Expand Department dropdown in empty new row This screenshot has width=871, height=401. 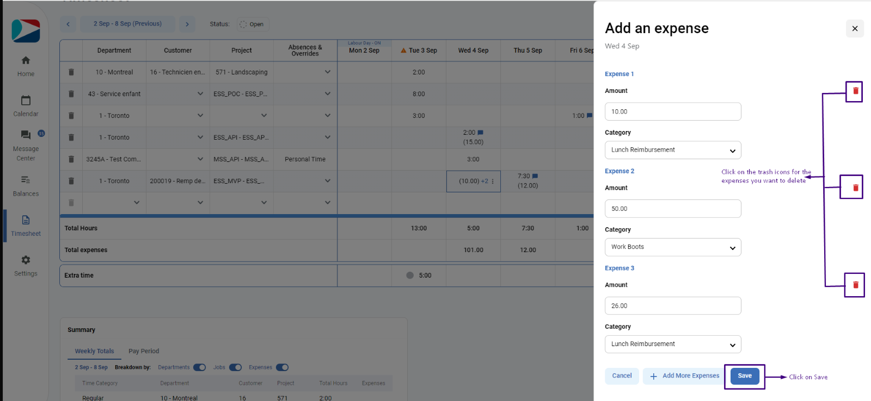pyautogui.click(x=136, y=202)
